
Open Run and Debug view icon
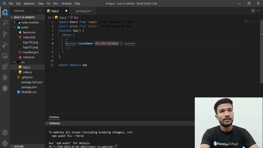5,45
